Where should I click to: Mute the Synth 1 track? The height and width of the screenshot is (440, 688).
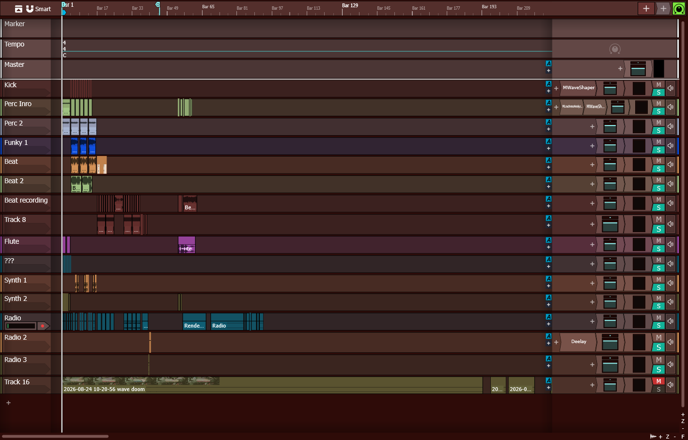coord(658,280)
